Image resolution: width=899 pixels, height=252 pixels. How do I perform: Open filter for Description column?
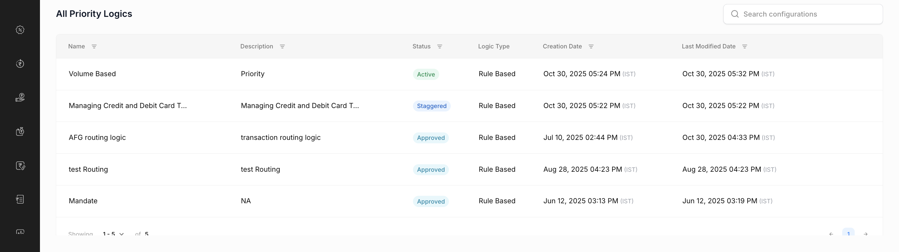click(282, 47)
